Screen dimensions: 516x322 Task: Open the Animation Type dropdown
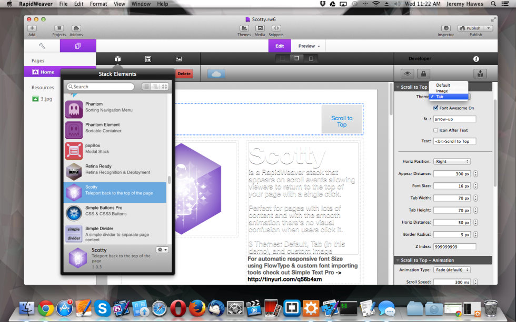click(x=452, y=270)
